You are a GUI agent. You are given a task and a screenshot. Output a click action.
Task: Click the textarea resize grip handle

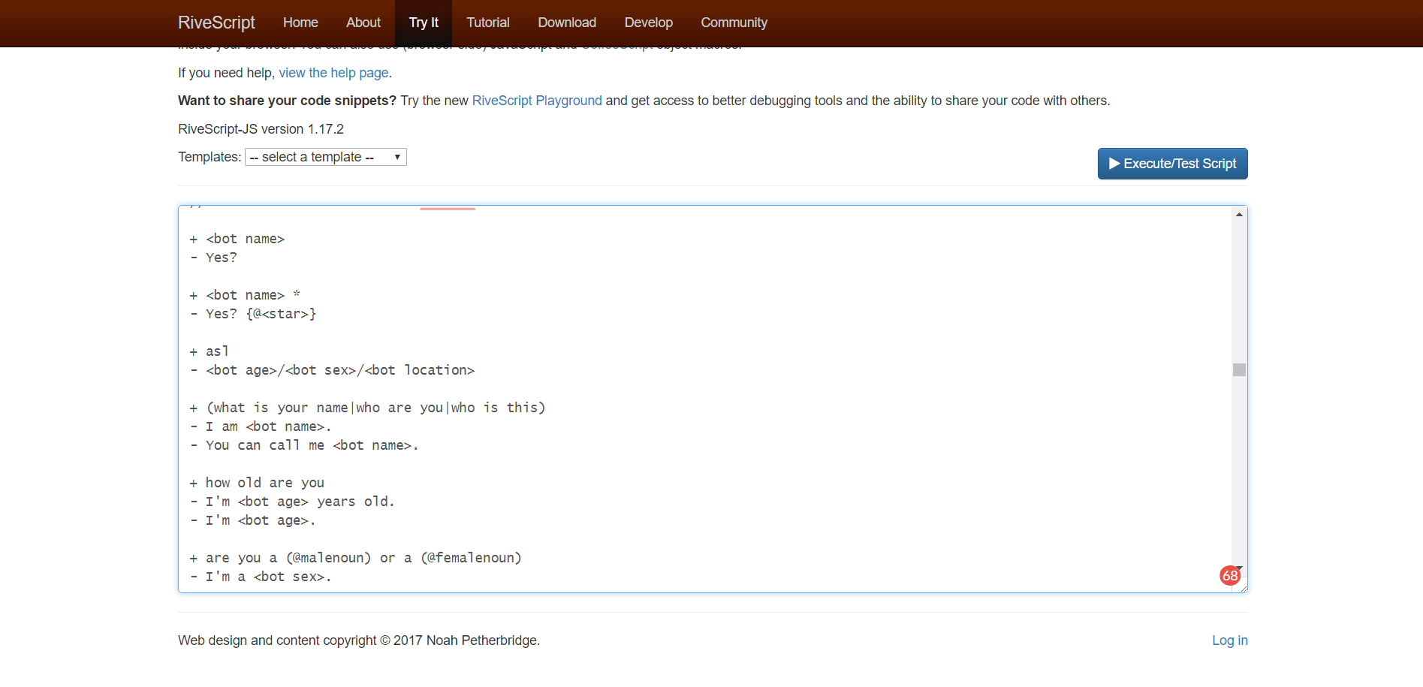pos(1243,589)
